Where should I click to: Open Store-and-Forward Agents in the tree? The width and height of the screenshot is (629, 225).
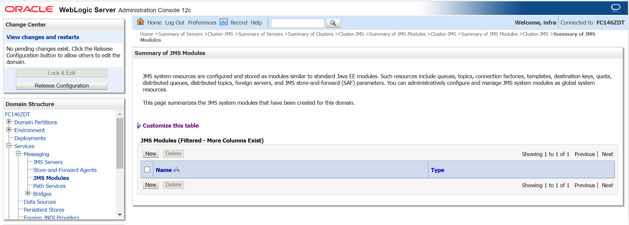click(65, 170)
